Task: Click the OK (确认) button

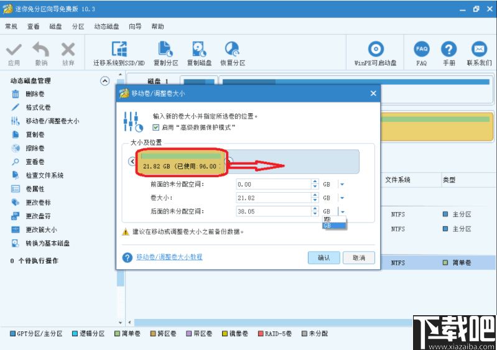Action: tap(324, 258)
